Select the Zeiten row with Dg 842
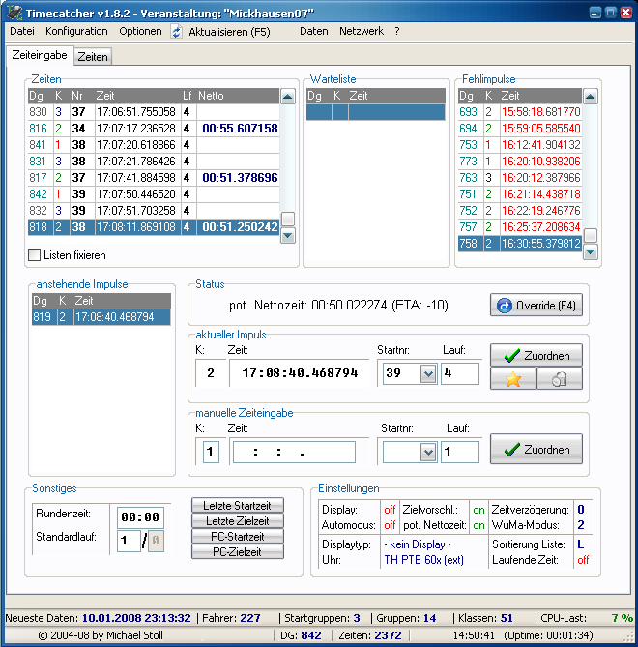 coord(154,194)
